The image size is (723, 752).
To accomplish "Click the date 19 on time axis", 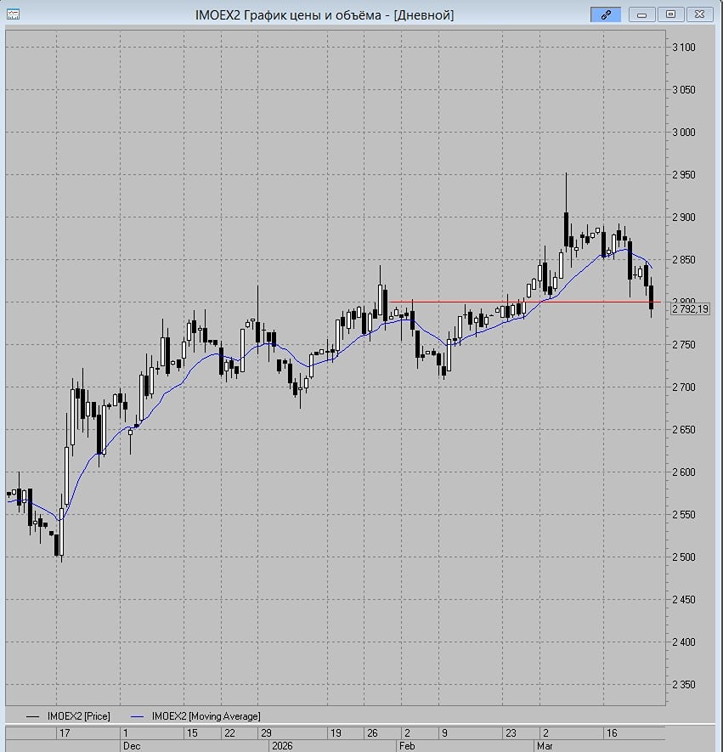I will [336, 732].
